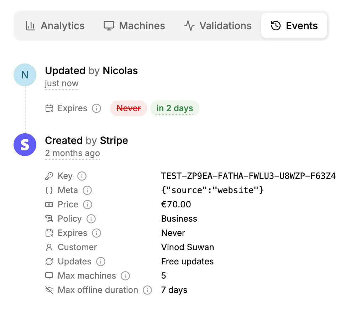This screenshot has height=315, width=356.
Task: Click the info icon beside Meta
Action: pos(87,190)
